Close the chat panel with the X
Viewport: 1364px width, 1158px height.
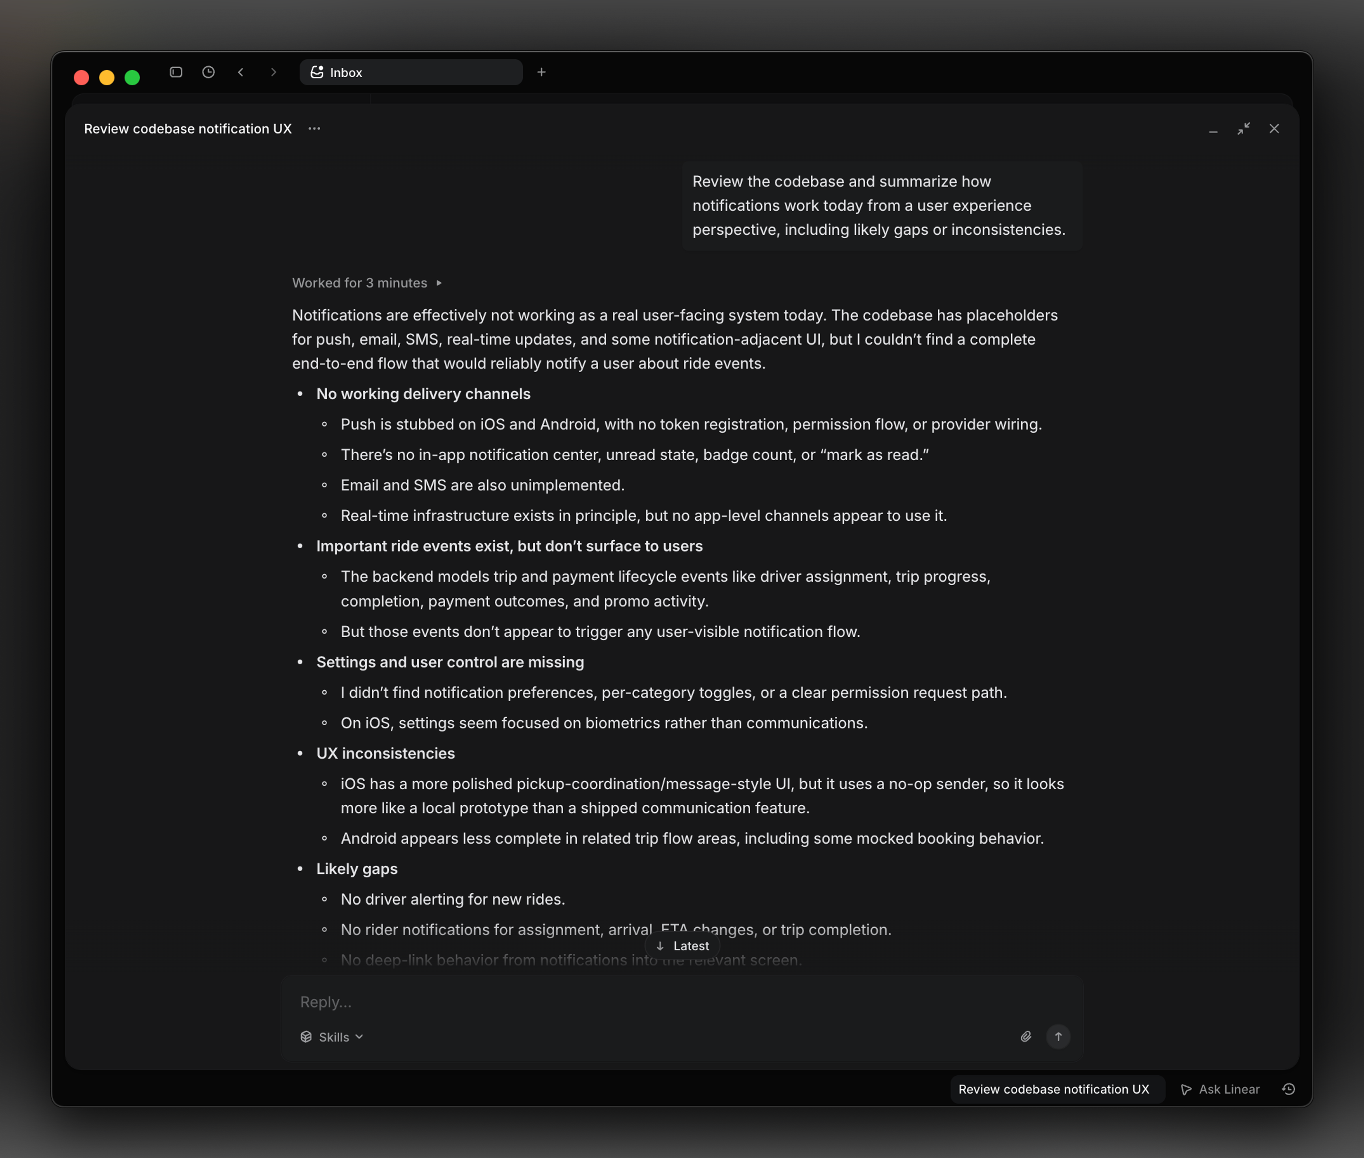[x=1274, y=129]
